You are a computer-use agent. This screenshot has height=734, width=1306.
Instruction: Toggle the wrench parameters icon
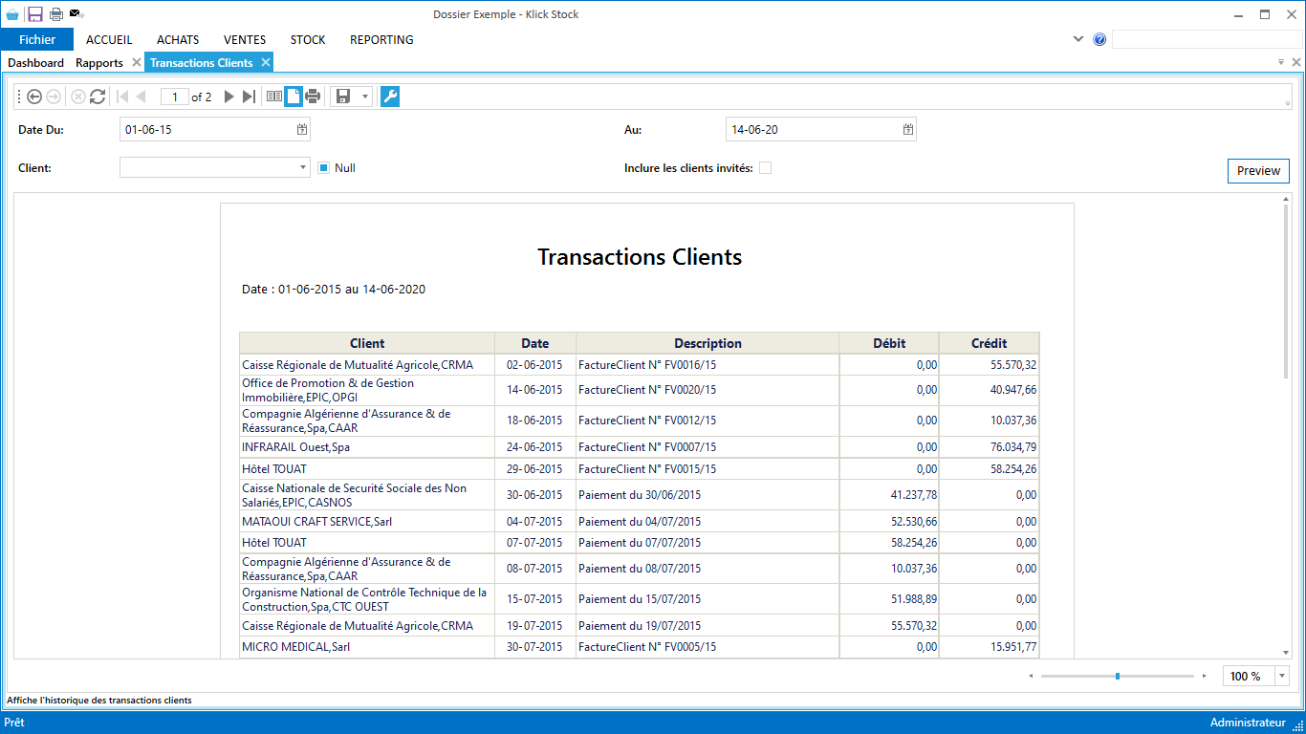(x=390, y=97)
